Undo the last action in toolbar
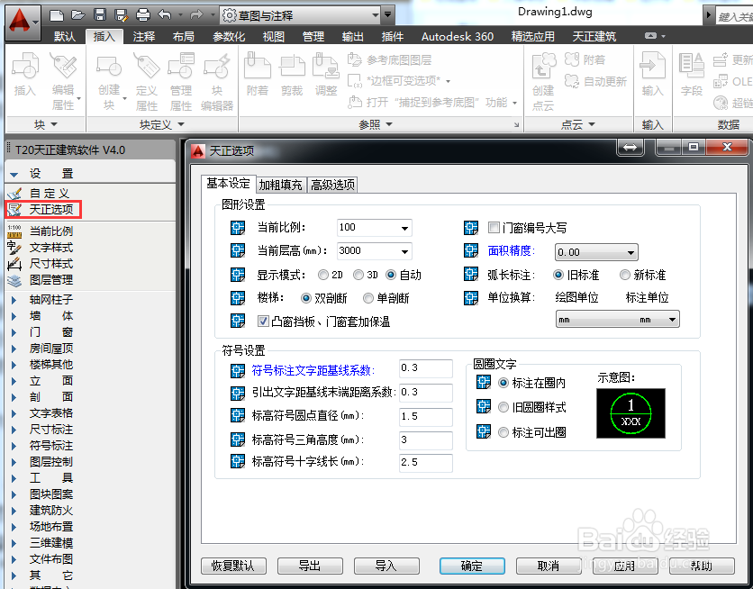The width and height of the screenshot is (753, 589). tap(165, 15)
